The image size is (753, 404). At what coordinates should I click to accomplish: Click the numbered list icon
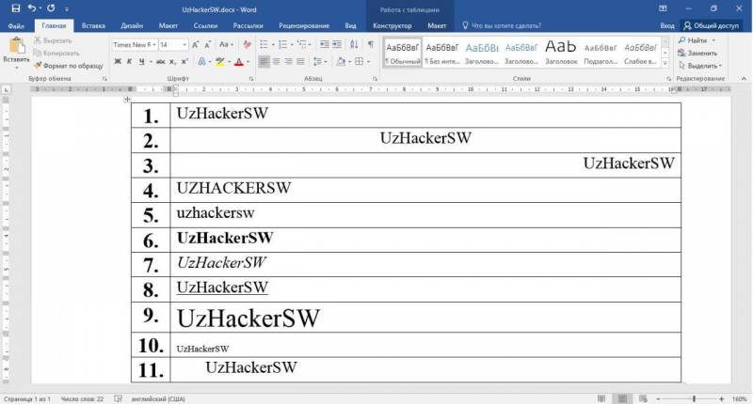click(x=282, y=44)
